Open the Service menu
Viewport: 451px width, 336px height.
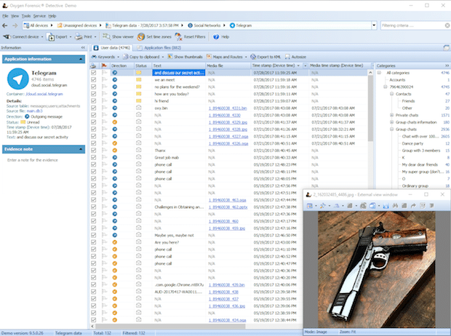(39, 16)
